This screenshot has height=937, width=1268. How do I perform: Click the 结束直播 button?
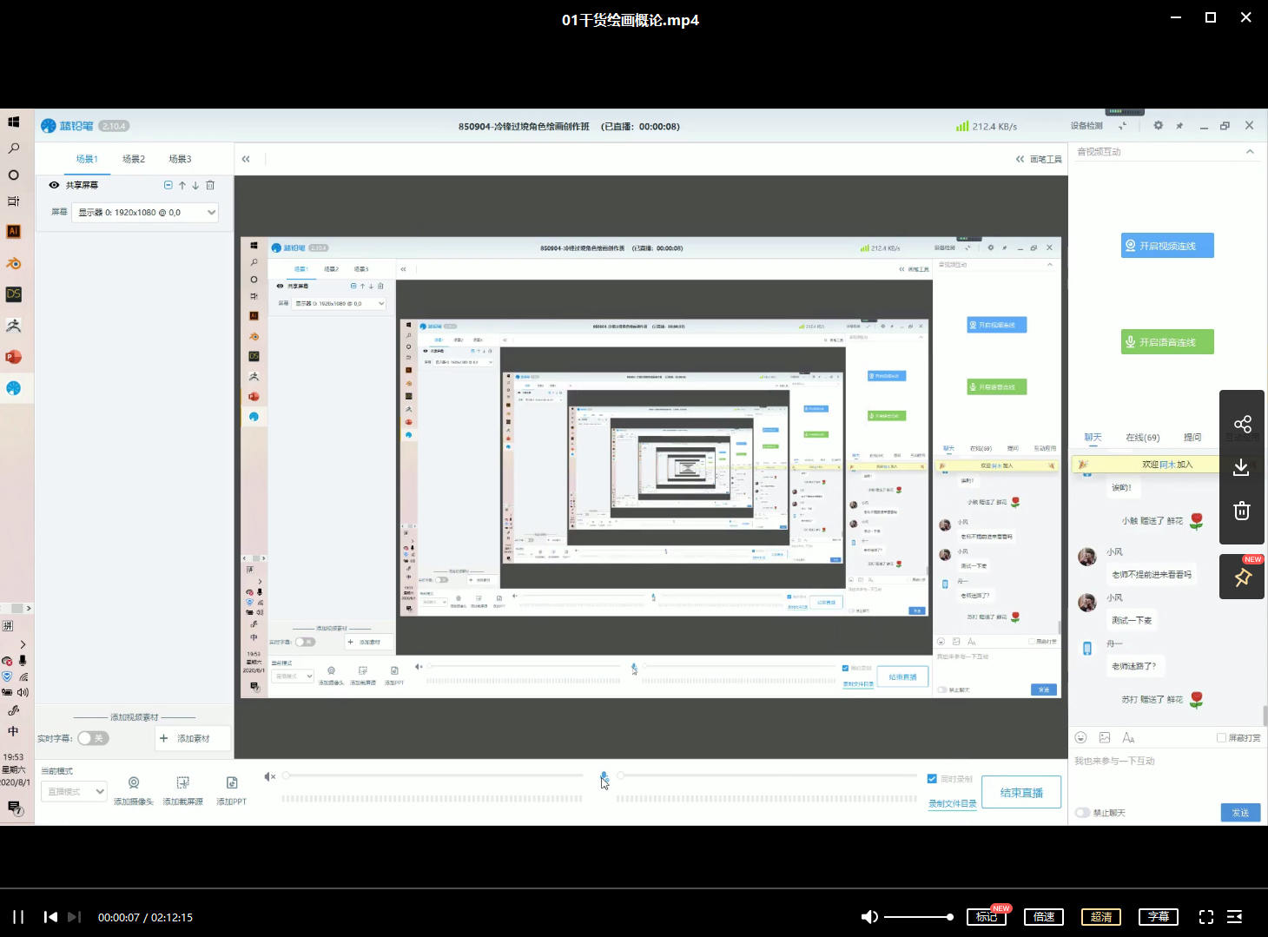pyautogui.click(x=1021, y=793)
